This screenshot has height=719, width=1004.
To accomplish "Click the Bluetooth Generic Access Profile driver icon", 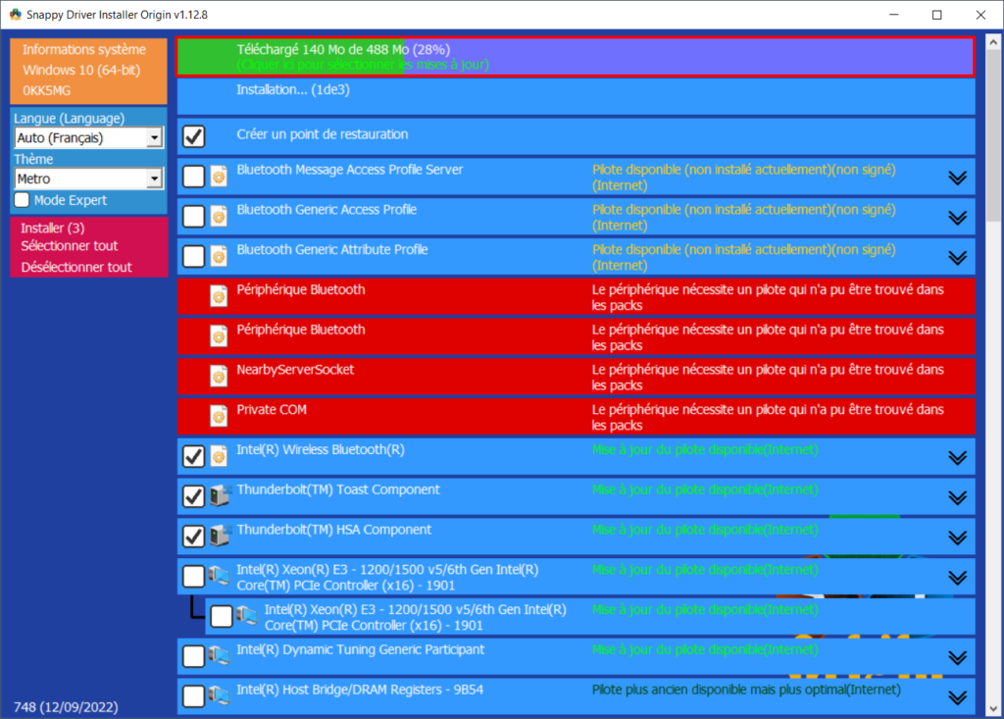I will tap(219, 216).
